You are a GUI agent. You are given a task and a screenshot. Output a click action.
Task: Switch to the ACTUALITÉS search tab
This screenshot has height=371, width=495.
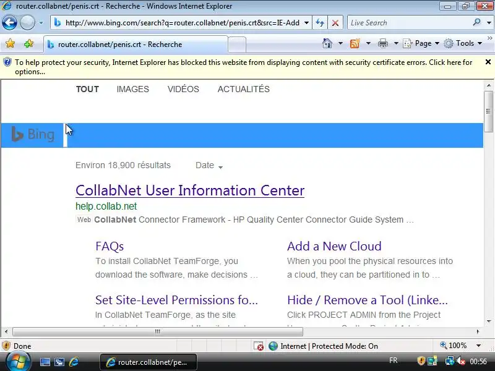click(x=243, y=89)
